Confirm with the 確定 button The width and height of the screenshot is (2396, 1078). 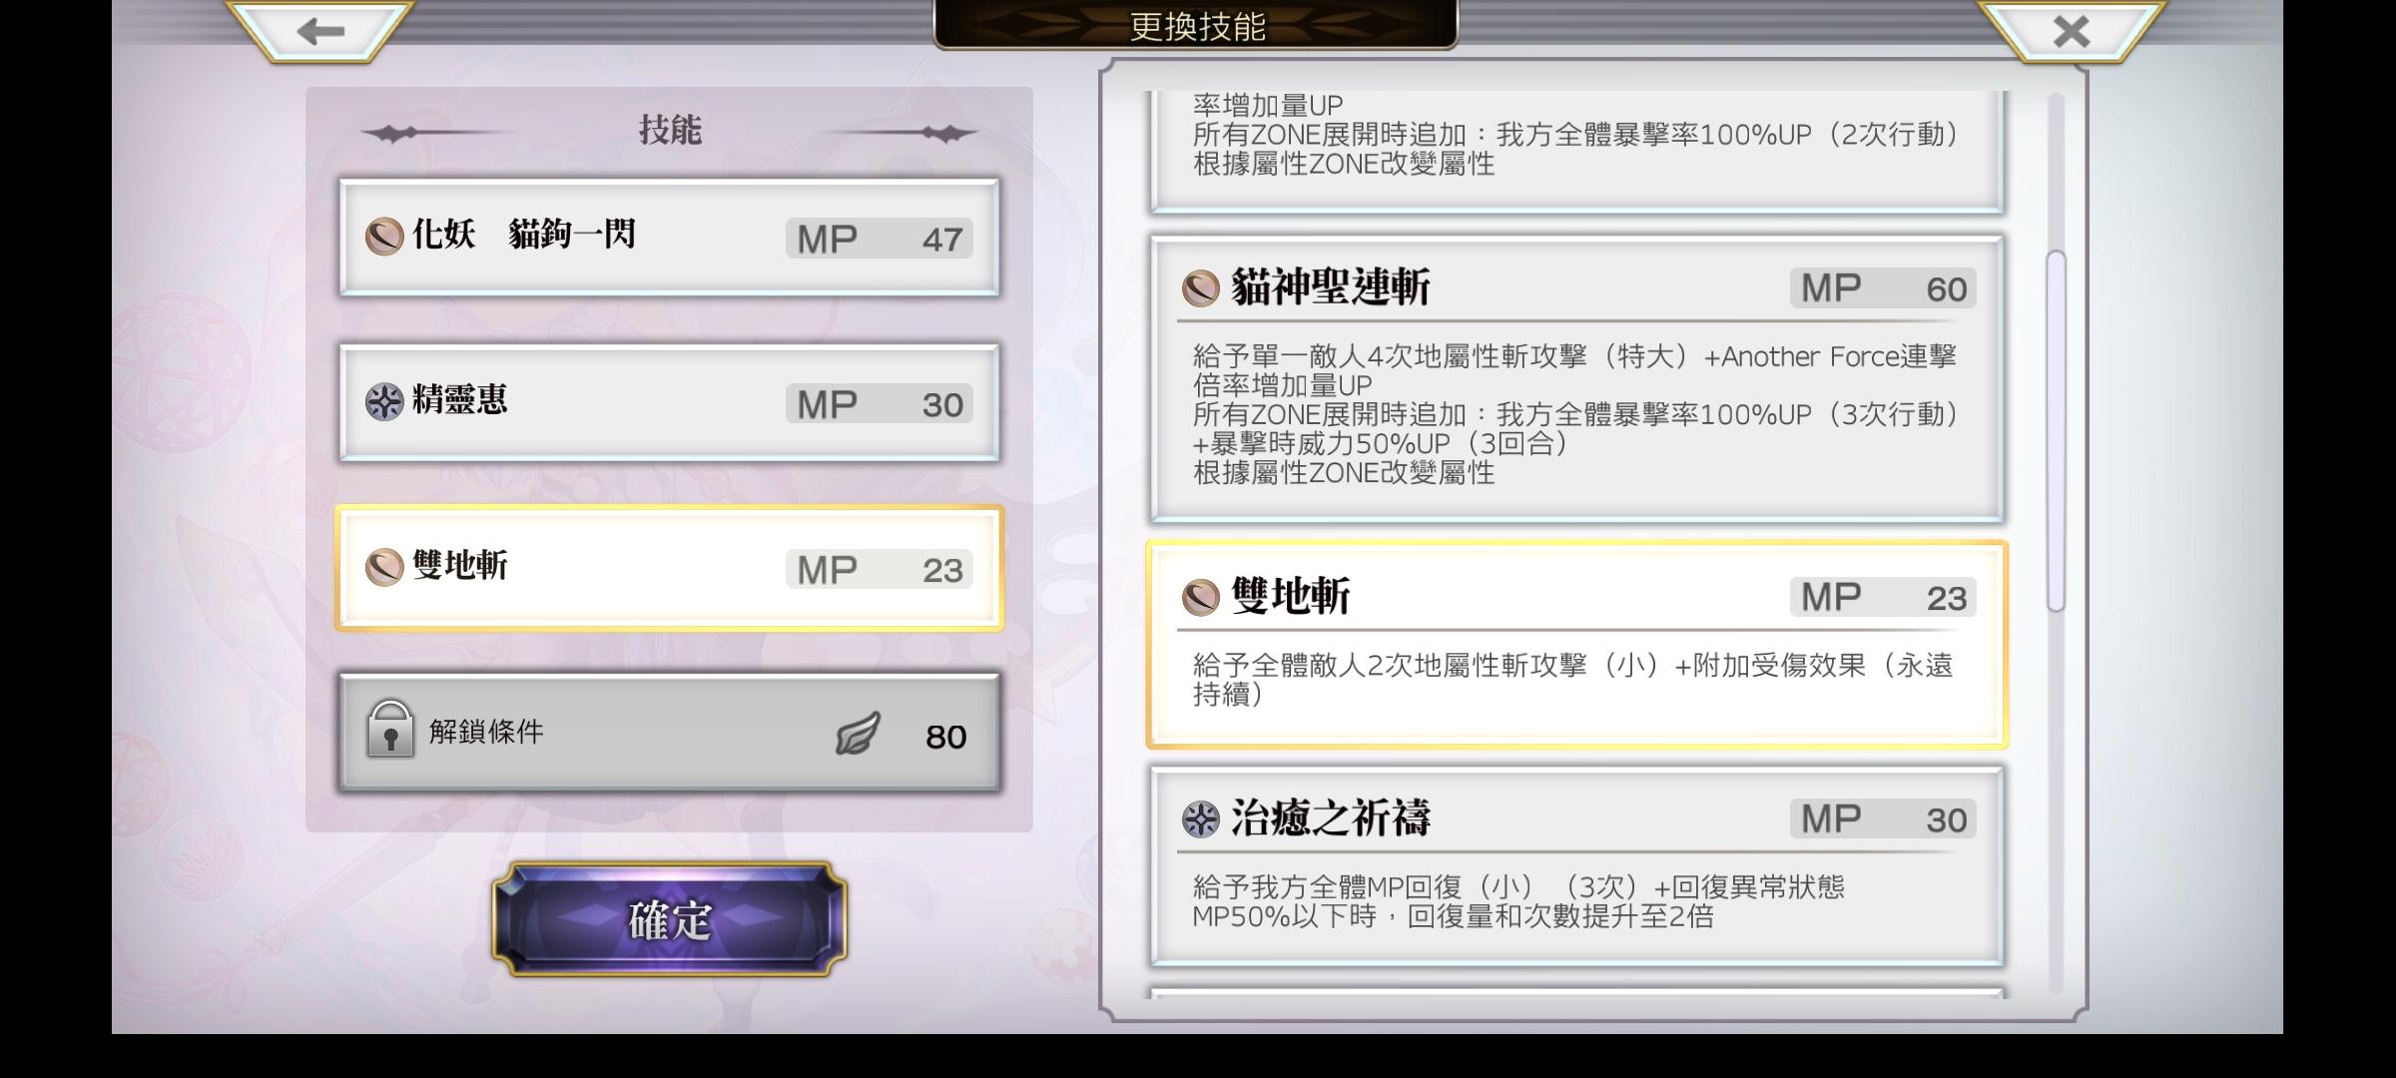tap(669, 919)
